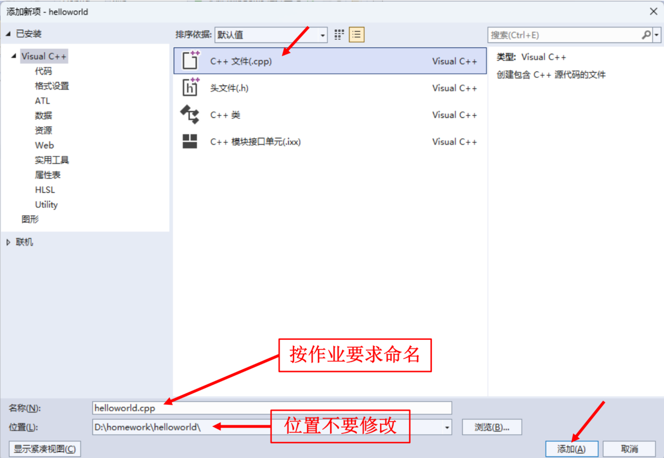This screenshot has height=458, width=664.
Task: Collapse the 已安装 section
Action: pyautogui.click(x=8, y=34)
